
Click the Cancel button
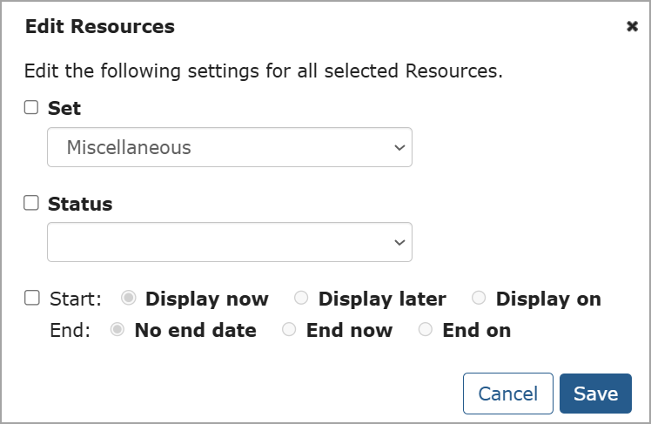(x=507, y=394)
